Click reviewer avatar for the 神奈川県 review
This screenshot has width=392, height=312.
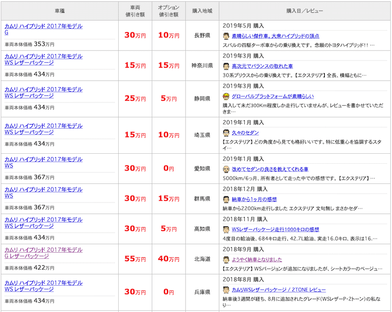pos(226,67)
